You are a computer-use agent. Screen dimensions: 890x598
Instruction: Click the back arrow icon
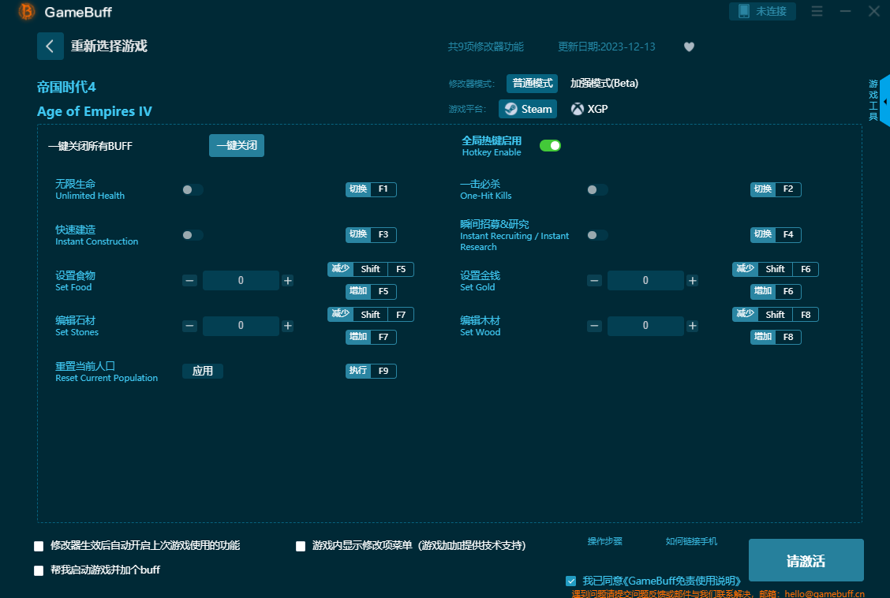tap(50, 47)
